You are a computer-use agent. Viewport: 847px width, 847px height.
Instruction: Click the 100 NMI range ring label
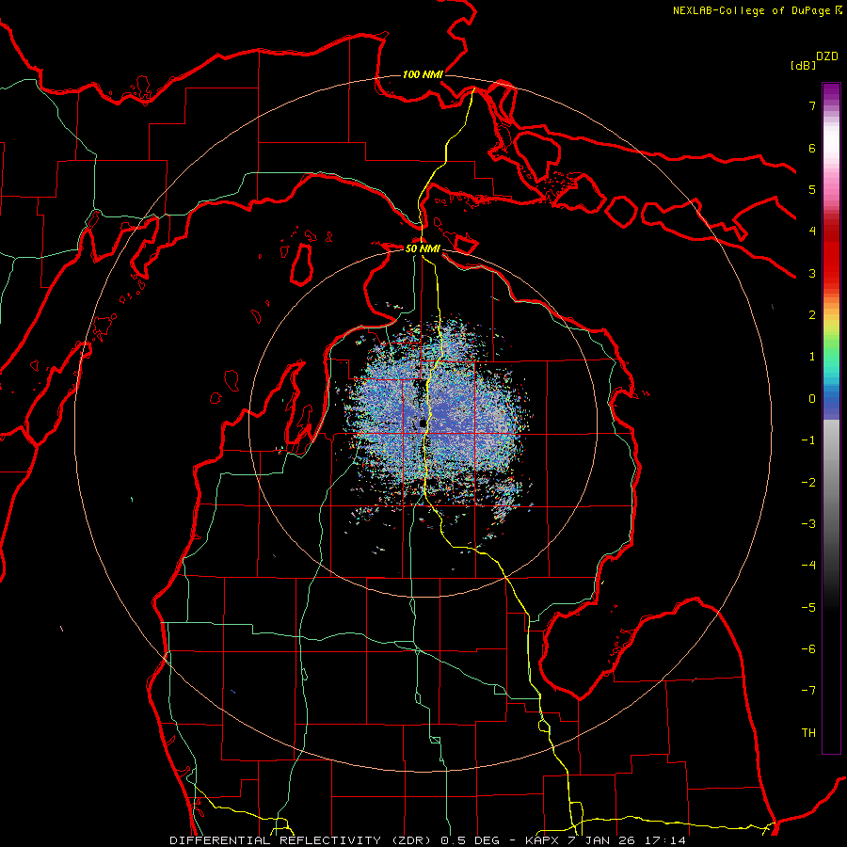point(423,74)
